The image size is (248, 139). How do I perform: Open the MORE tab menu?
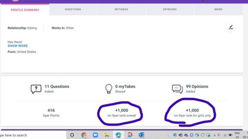coord(218,10)
